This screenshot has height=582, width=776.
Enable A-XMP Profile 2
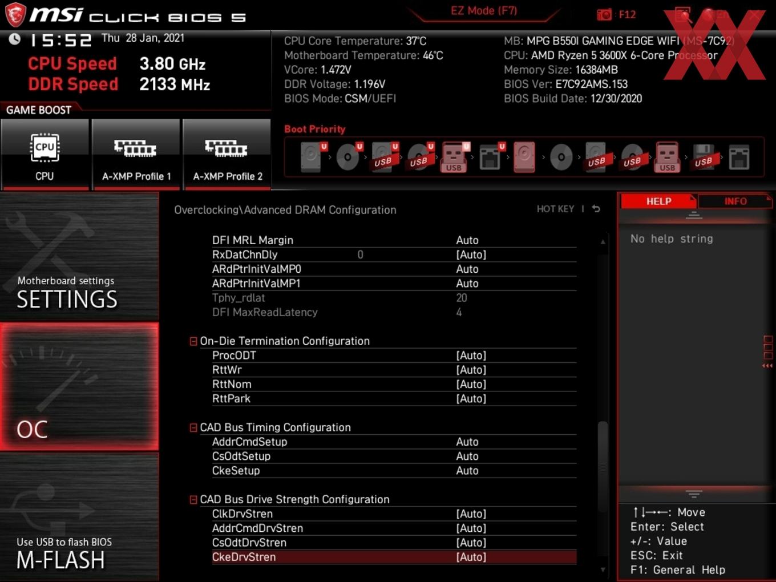click(x=227, y=154)
